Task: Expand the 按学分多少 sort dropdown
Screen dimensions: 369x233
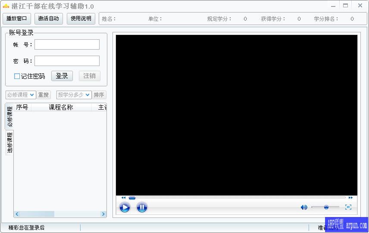Action: (x=74, y=95)
